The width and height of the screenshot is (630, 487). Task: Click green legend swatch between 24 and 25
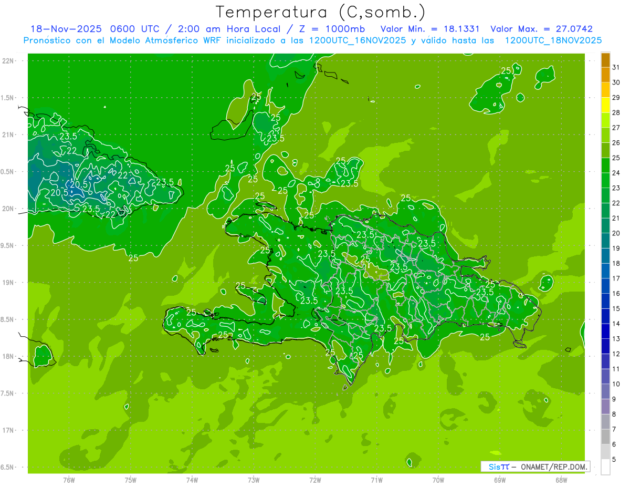(x=605, y=165)
